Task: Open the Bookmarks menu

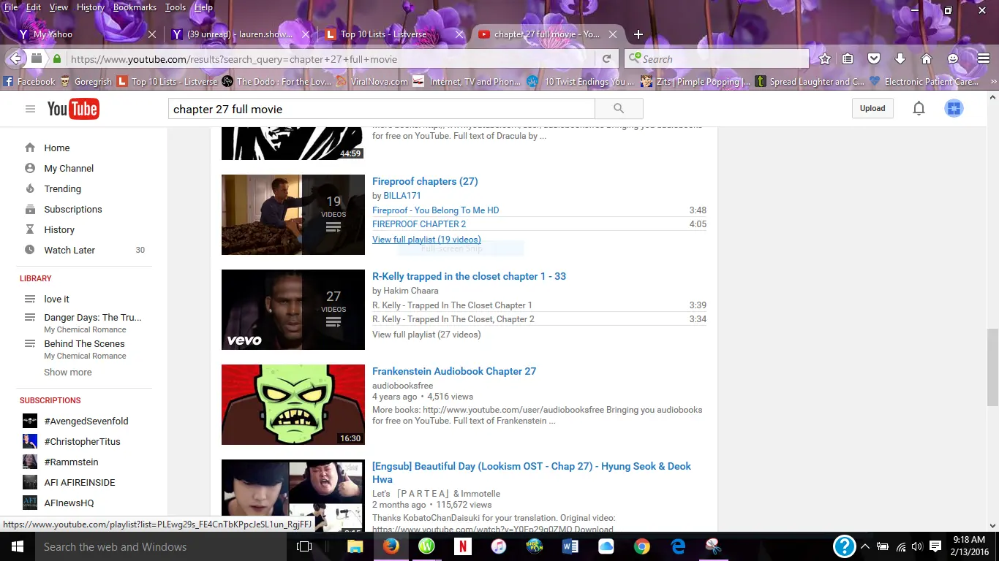Action: point(135,7)
